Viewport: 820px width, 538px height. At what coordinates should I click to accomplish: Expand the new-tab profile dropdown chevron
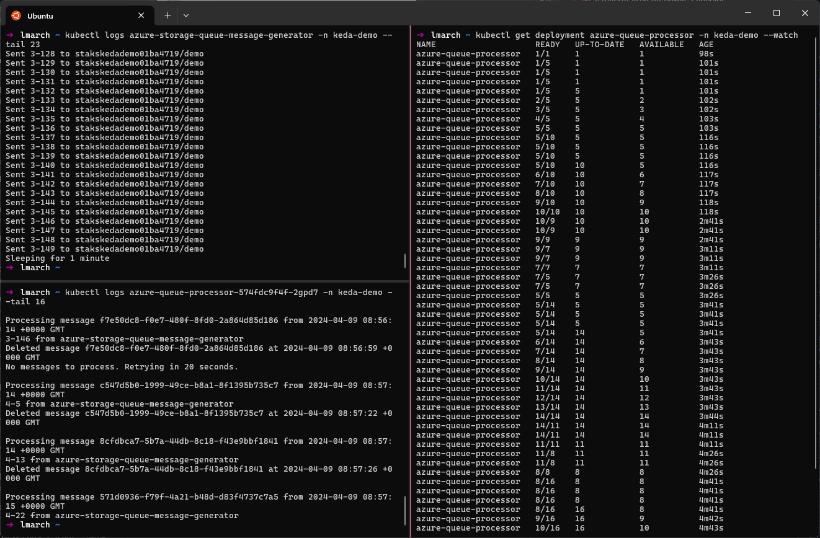pos(186,15)
